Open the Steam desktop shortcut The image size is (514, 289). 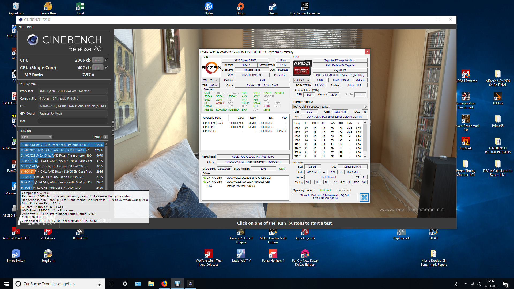[273, 7]
